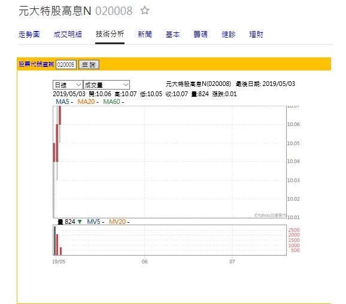The image size is (346, 304).
Task: Add stock to favorites with star icon
Action: [145, 10]
